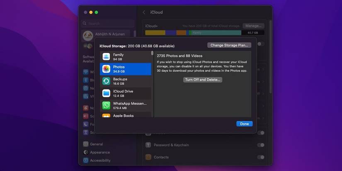Click the 40.7 GB free space label
Screen dimensions: 342x171
pos(253,33)
